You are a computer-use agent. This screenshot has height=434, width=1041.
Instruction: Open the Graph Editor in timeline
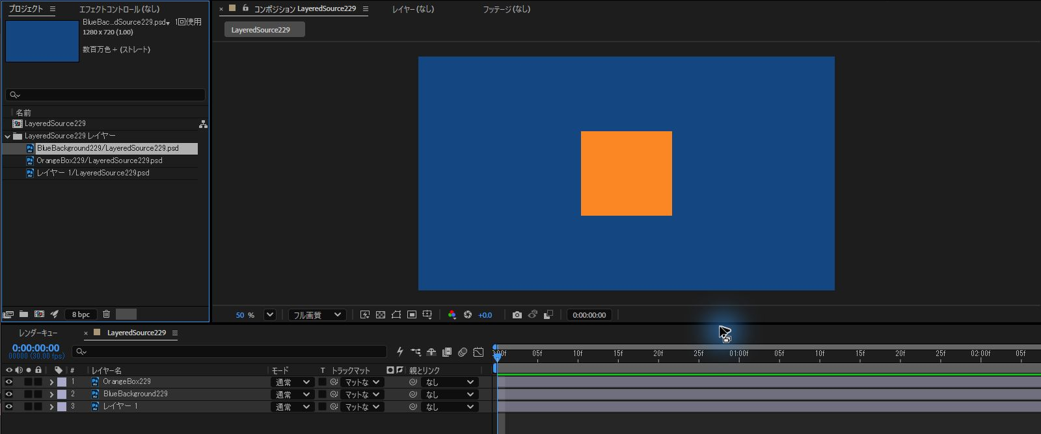(x=478, y=352)
